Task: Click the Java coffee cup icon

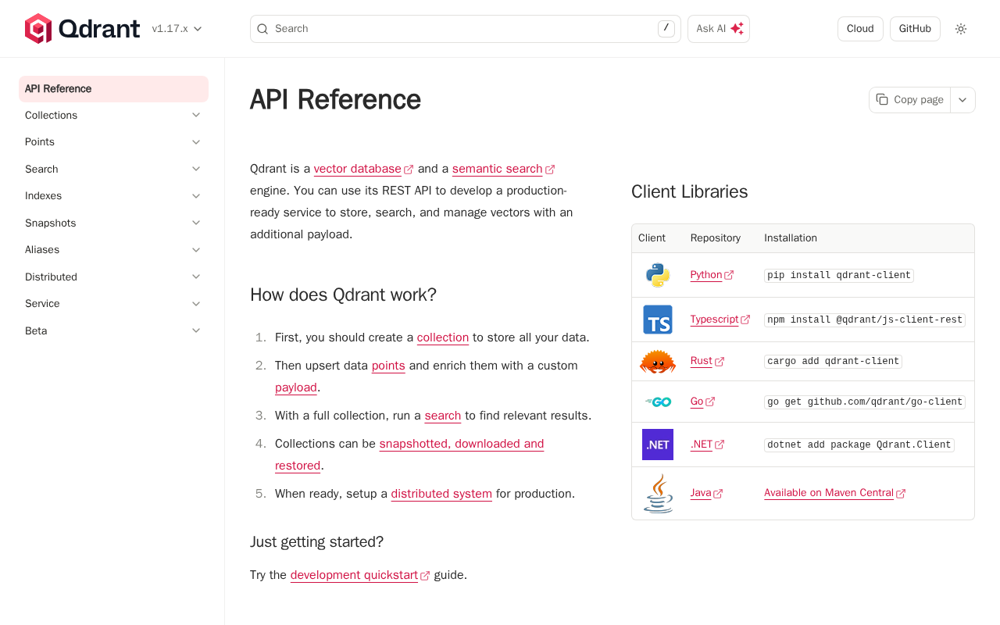Action: 658,493
